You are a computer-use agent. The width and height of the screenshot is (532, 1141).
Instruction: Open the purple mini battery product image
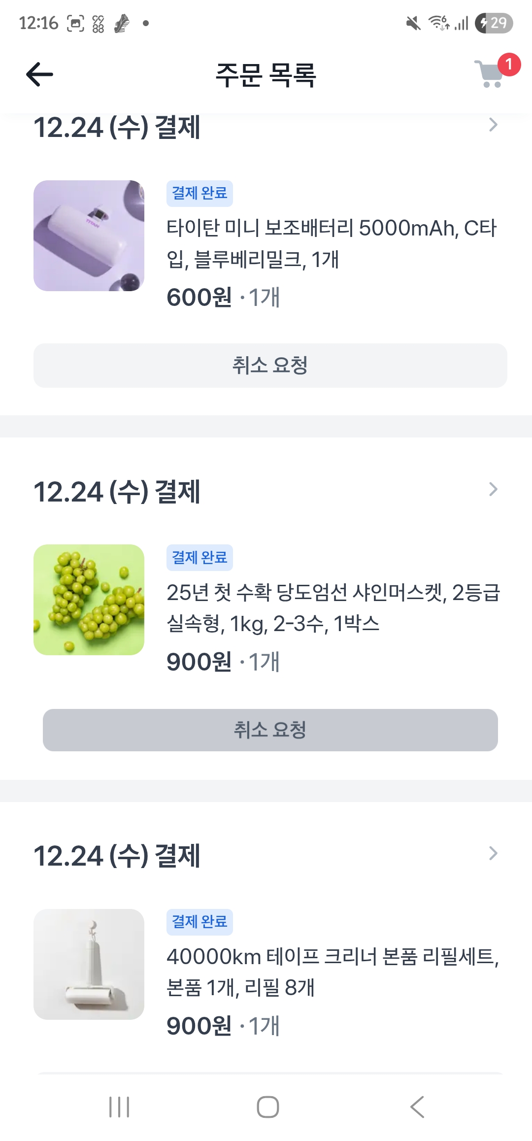click(89, 235)
